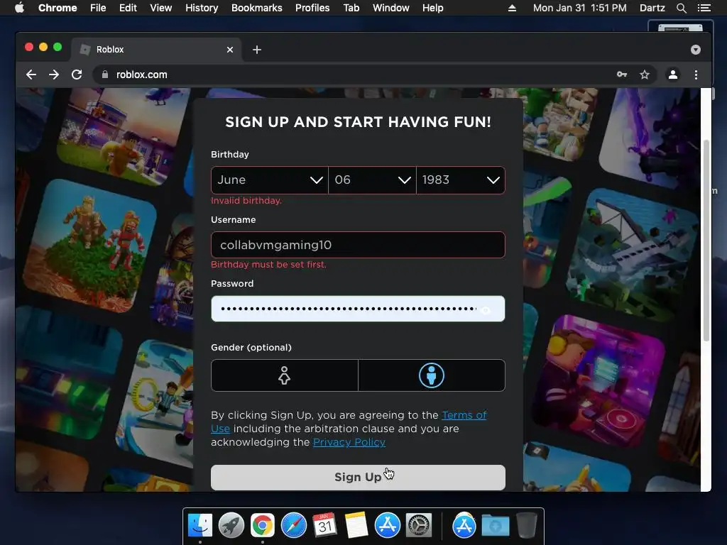View site info via the lock icon
Viewport: 727px width, 545px height.
pos(105,75)
